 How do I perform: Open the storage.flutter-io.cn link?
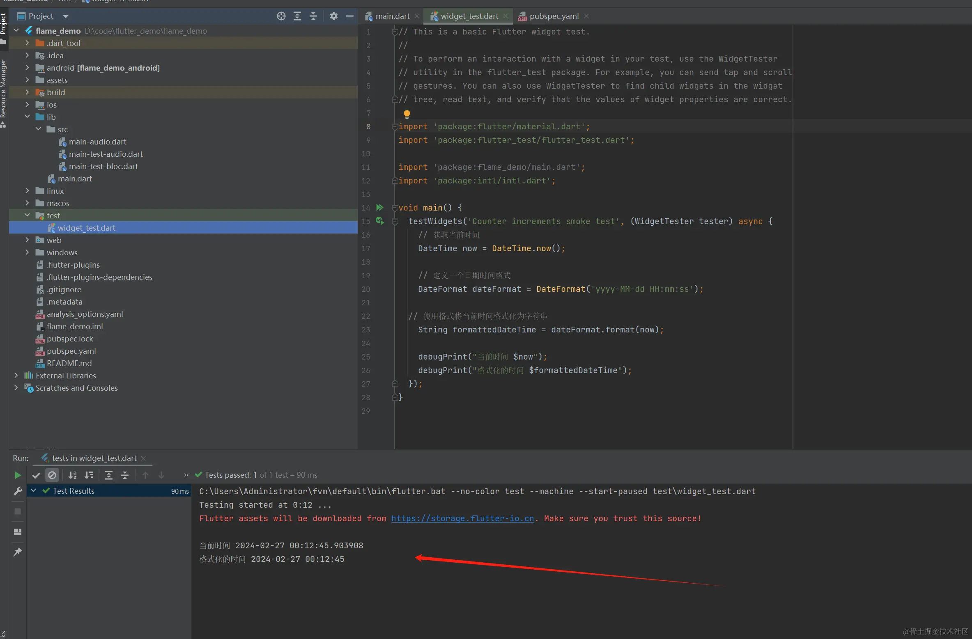(x=462, y=518)
